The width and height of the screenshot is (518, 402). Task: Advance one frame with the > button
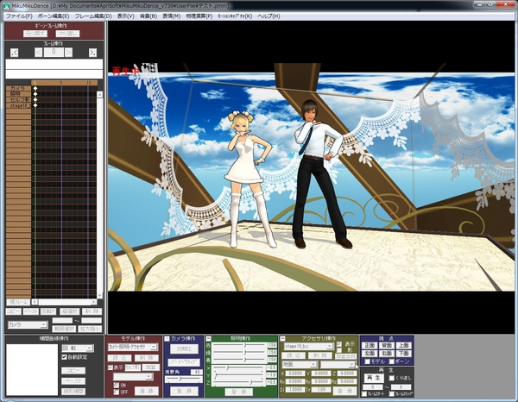(x=68, y=52)
